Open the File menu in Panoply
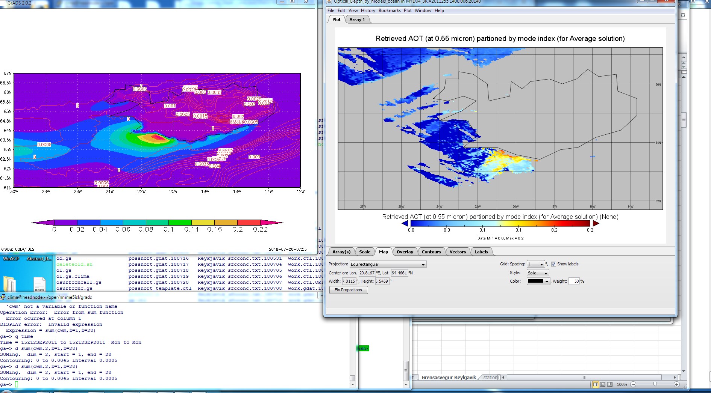Viewport: 711px width, 393px height. coord(331,11)
